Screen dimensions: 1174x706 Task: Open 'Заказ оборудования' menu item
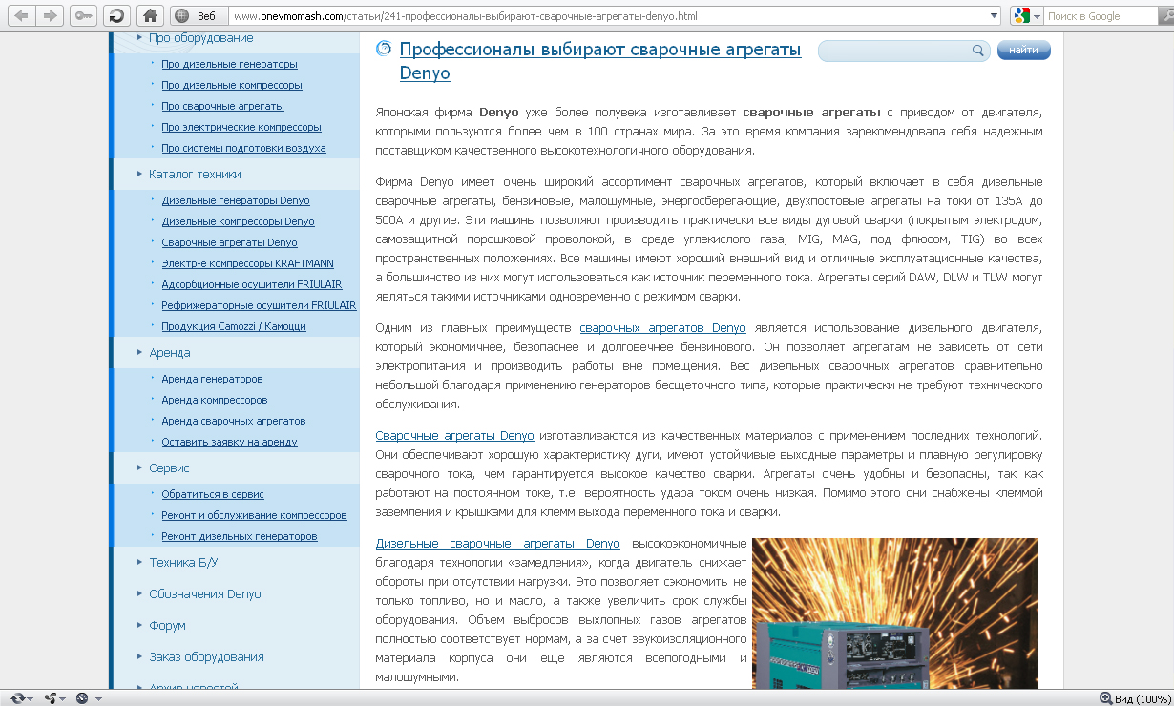206,657
